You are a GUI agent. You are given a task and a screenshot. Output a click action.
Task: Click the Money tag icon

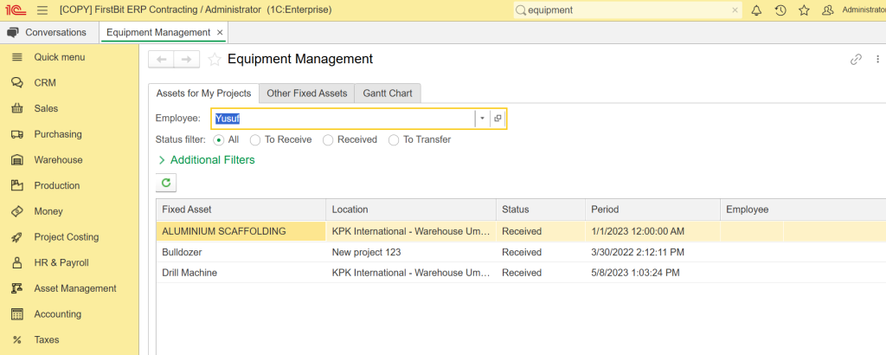pyautogui.click(x=17, y=211)
